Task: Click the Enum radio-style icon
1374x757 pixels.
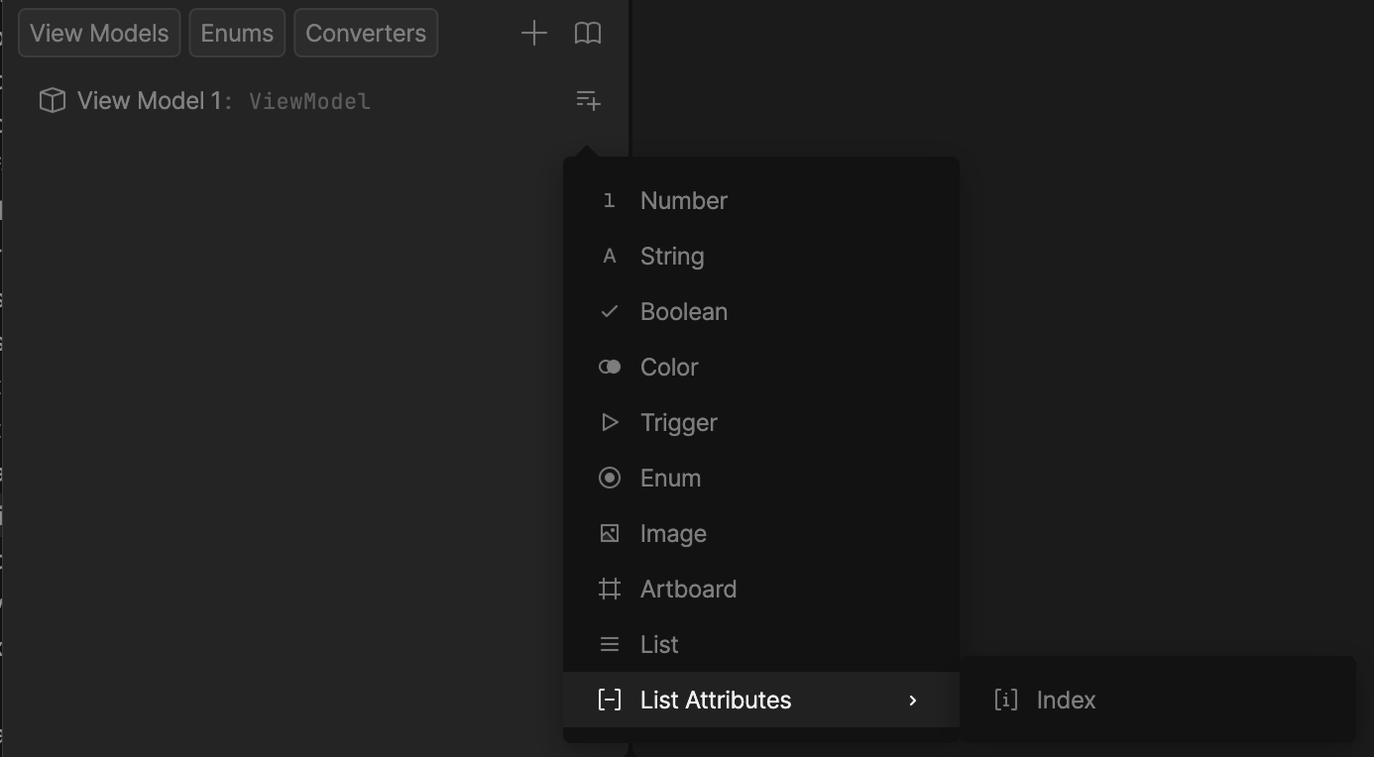Action: [x=609, y=479]
